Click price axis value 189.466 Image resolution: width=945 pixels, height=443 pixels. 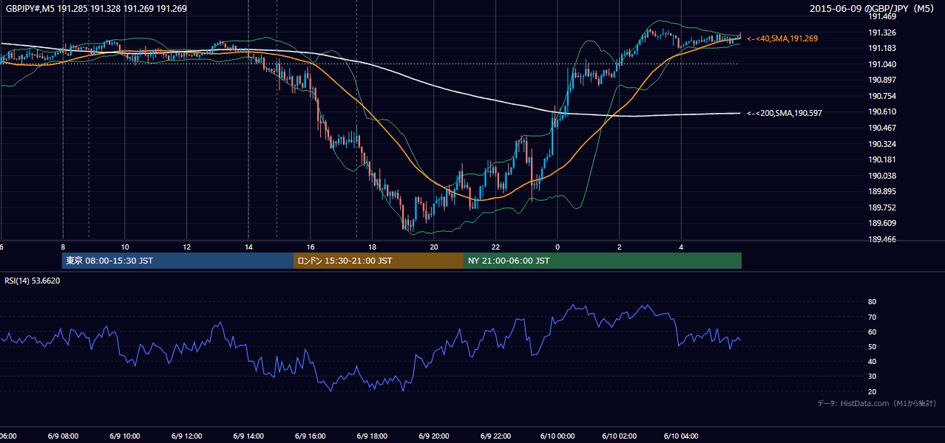tap(882, 239)
